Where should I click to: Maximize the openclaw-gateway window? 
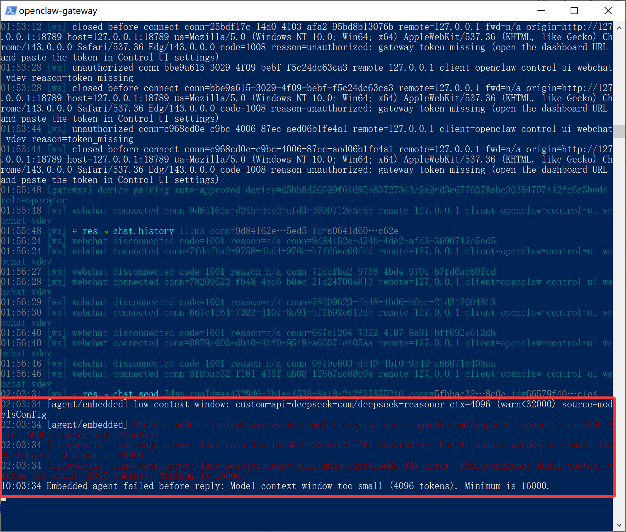point(574,11)
